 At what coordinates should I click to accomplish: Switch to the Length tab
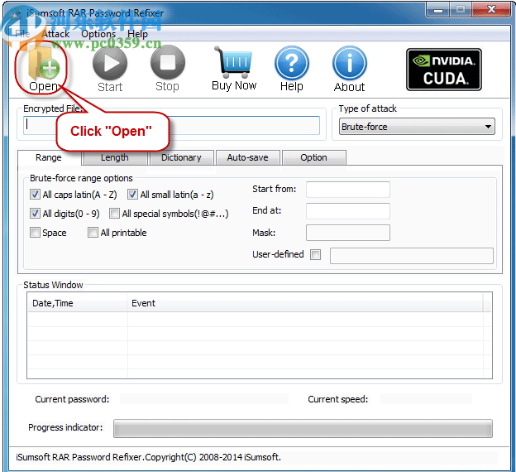pyautogui.click(x=115, y=157)
